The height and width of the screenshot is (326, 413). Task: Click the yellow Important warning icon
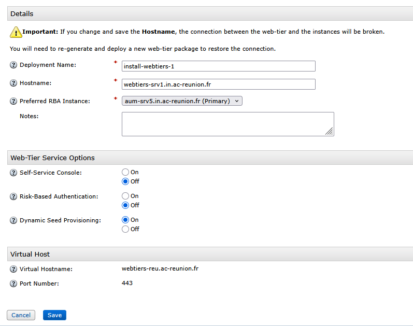(x=16, y=32)
